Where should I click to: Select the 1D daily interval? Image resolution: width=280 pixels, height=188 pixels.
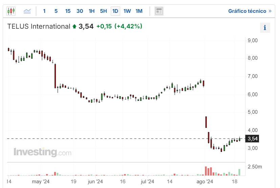pyautogui.click(x=115, y=11)
